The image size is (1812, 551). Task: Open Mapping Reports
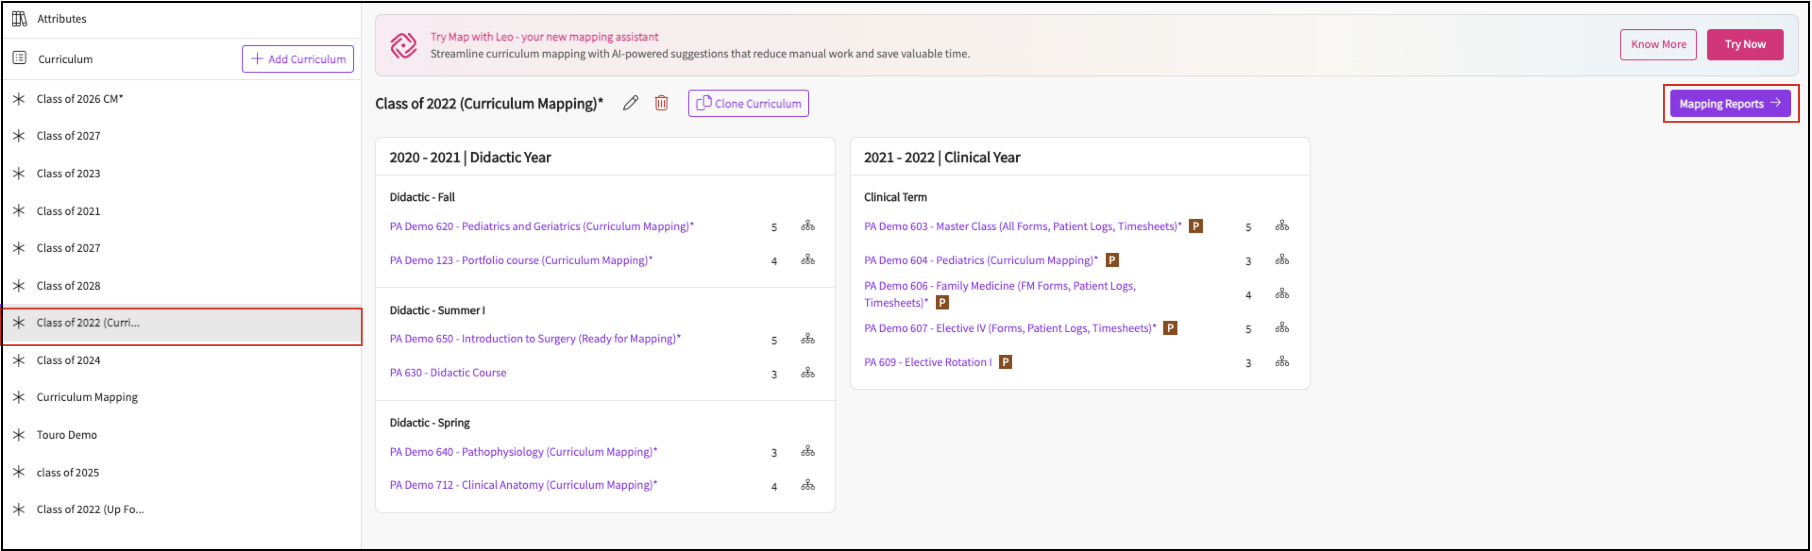[x=1730, y=104]
